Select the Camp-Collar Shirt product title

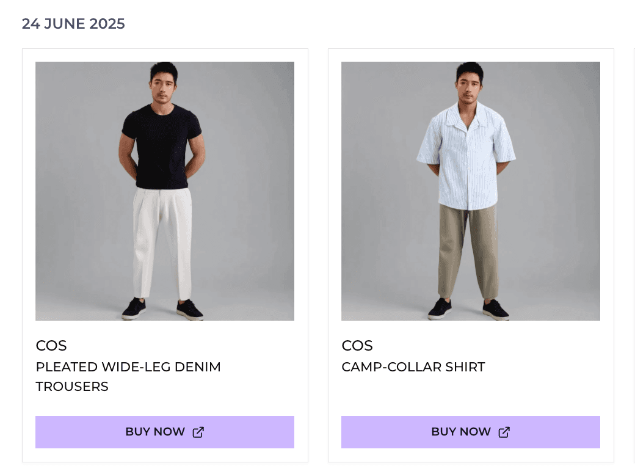413,367
